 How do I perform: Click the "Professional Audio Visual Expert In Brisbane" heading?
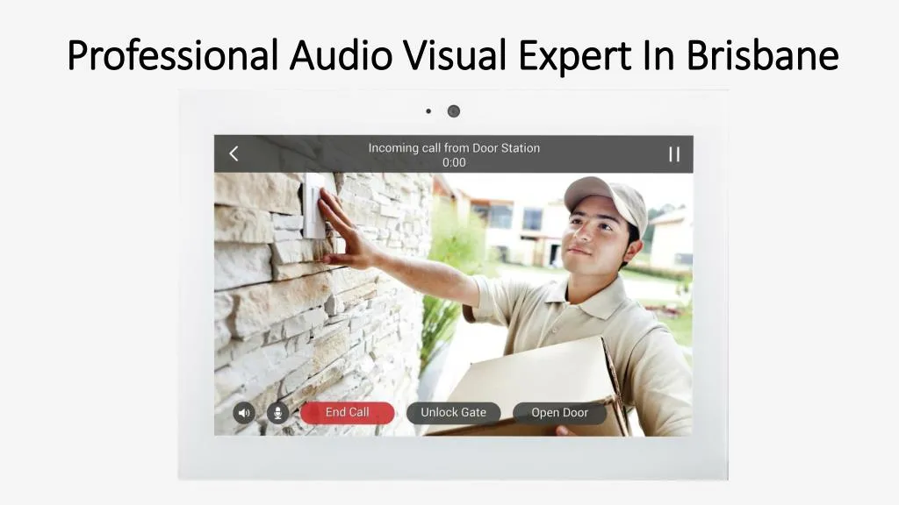tap(453, 55)
